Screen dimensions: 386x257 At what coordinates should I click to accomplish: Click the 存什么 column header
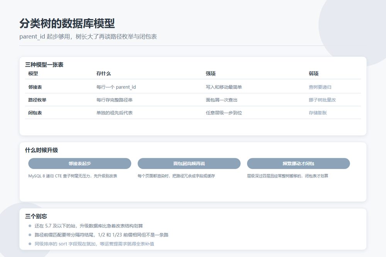103,74
